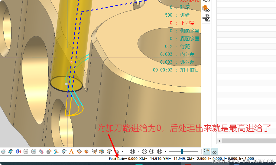Click the blue grid surface icon
This screenshot has width=276, height=165.
tap(11, 151)
